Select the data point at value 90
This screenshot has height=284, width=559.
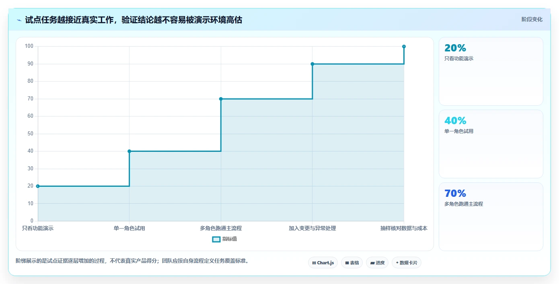[312, 64]
